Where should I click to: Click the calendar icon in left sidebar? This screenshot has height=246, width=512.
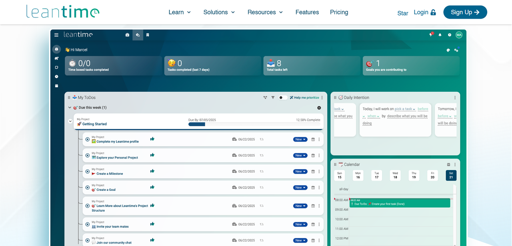click(56, 86)
